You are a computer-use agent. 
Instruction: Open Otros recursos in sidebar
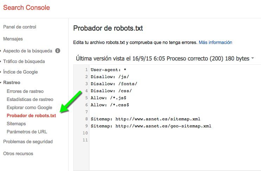(x=18, y=154)
